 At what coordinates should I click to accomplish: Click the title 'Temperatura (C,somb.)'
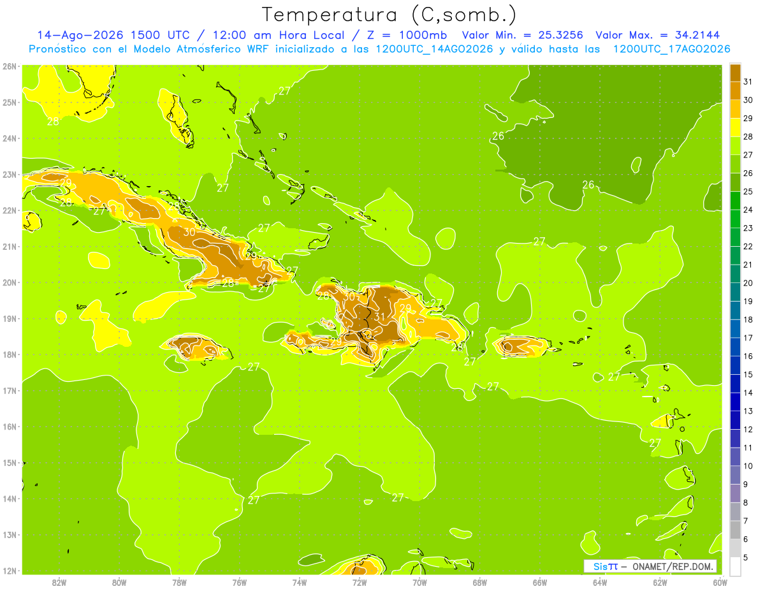tap(390, 15)
